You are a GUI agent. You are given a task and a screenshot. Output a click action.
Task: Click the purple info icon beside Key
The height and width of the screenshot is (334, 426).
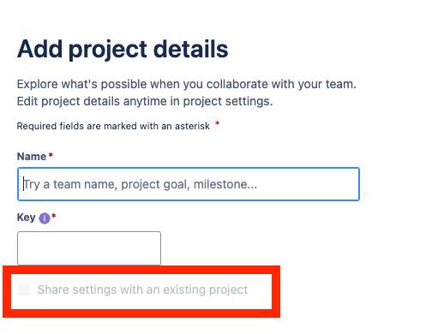(x=45, y=218)
